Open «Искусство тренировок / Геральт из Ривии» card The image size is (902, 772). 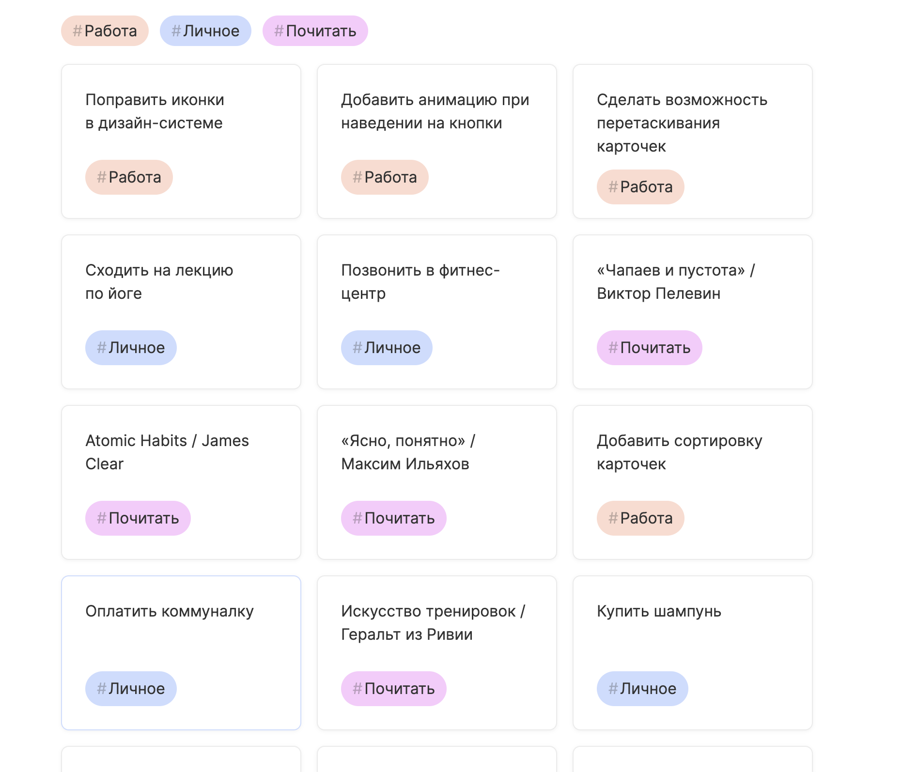(433, 623)
